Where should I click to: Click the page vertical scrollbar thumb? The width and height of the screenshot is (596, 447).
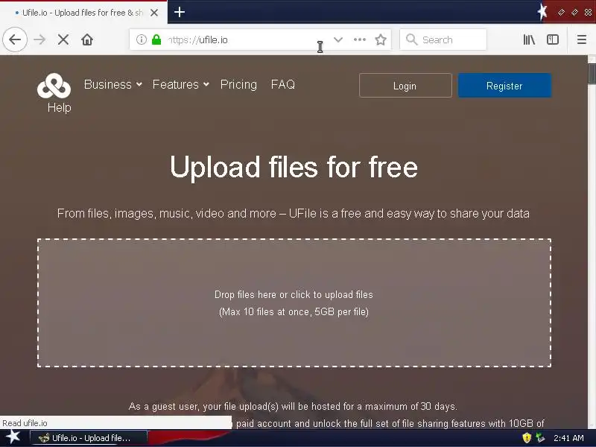pos(592,73)
